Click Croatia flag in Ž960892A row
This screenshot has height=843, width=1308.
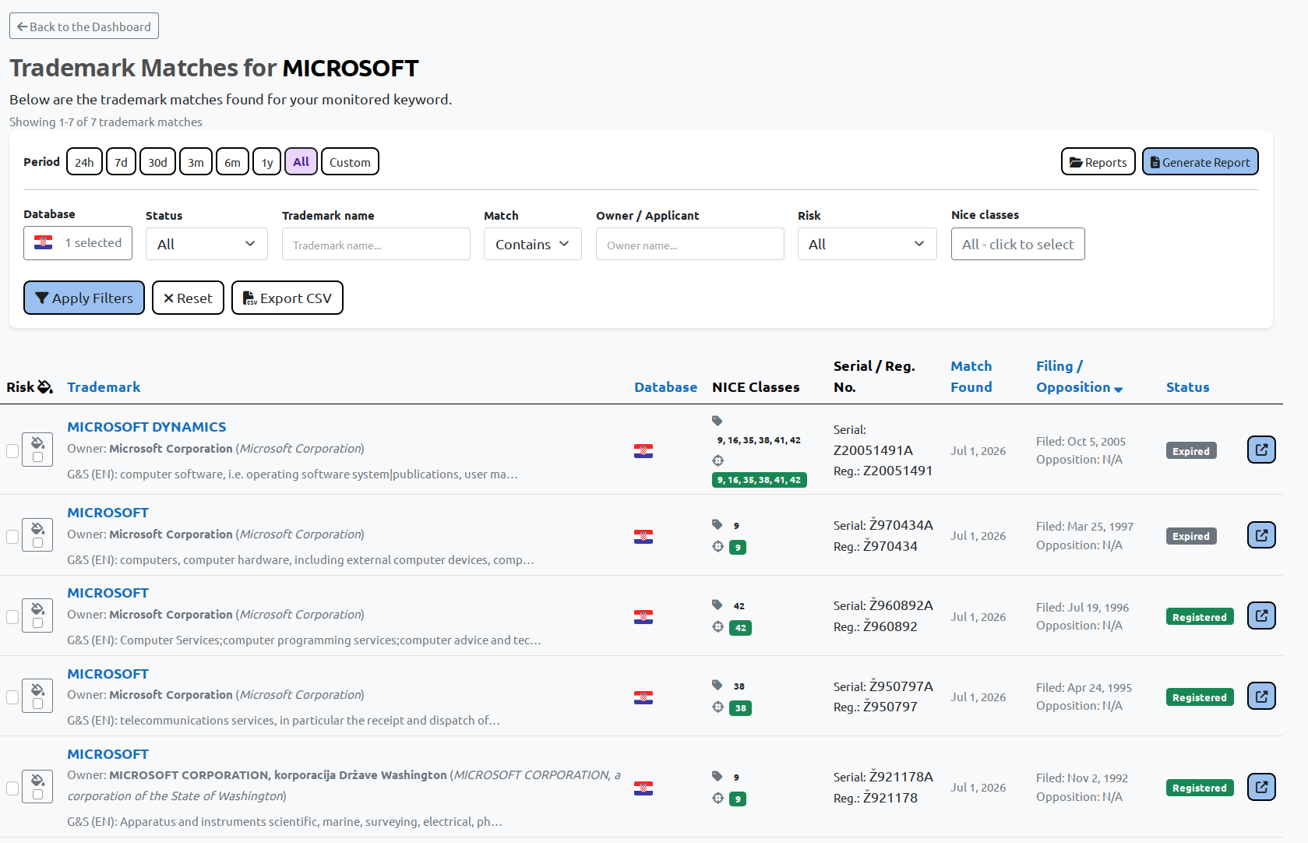coord(643,617)
